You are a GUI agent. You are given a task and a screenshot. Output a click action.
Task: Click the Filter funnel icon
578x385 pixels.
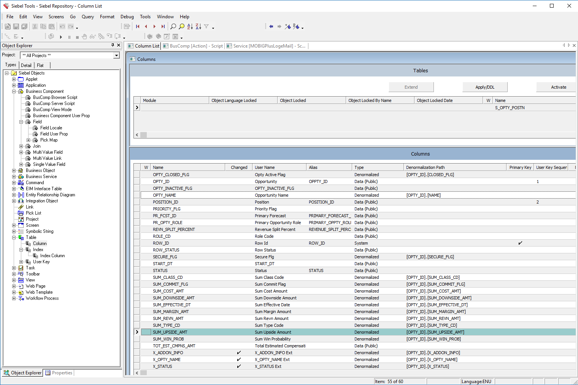pyautogui.click(x=206, y=27)
